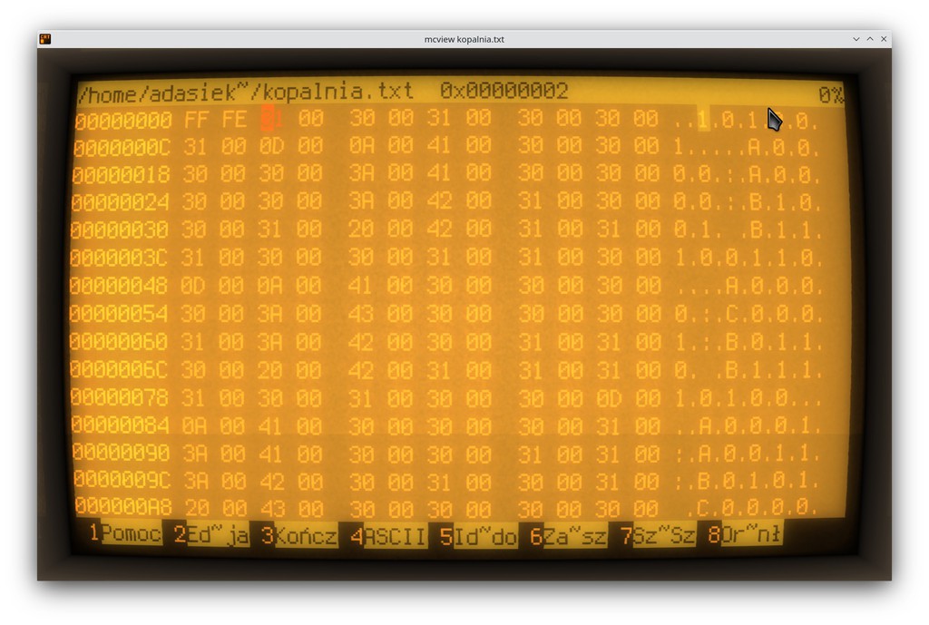Screen dimensions: 929x625
Task: Click the offset 0000000C
Action: click(122, 148)
